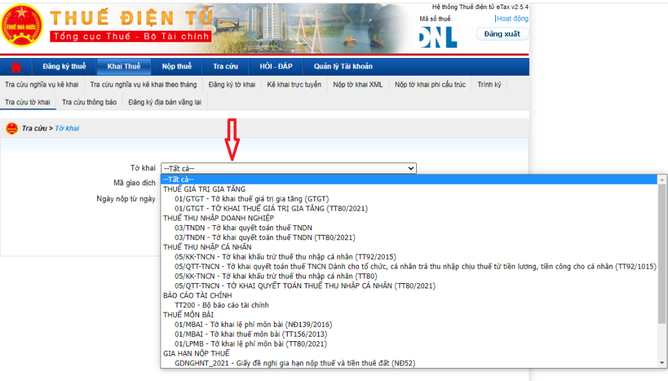
Task: Click the Tờ khai breadcrumb link
Action: click(67, 129)
